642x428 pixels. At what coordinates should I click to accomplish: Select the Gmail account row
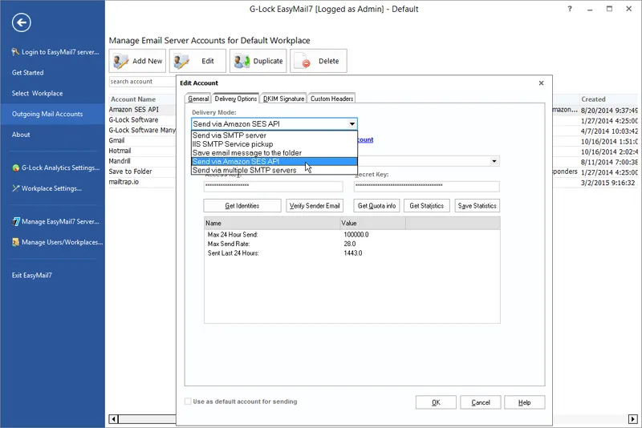tap(142, 140)
